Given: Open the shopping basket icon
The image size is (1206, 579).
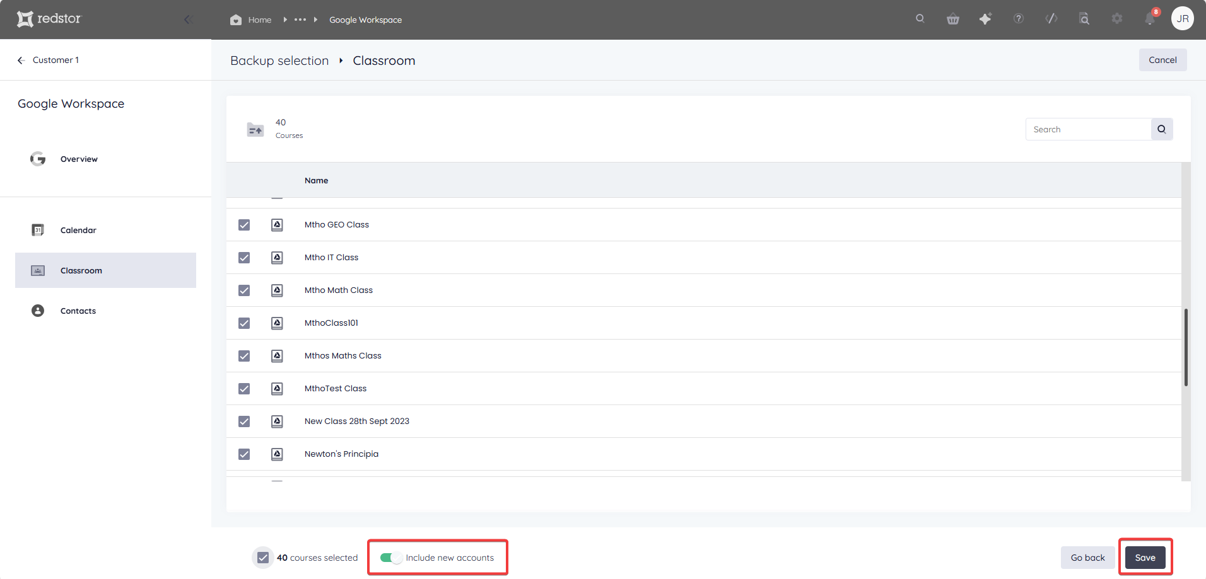Looking at the screenshot, I should tap(953, 19).
